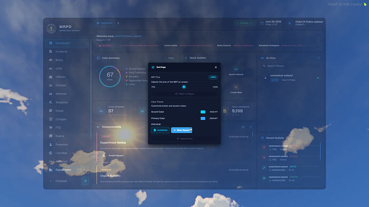Open the Bolos eye icon

click(51, 60)
